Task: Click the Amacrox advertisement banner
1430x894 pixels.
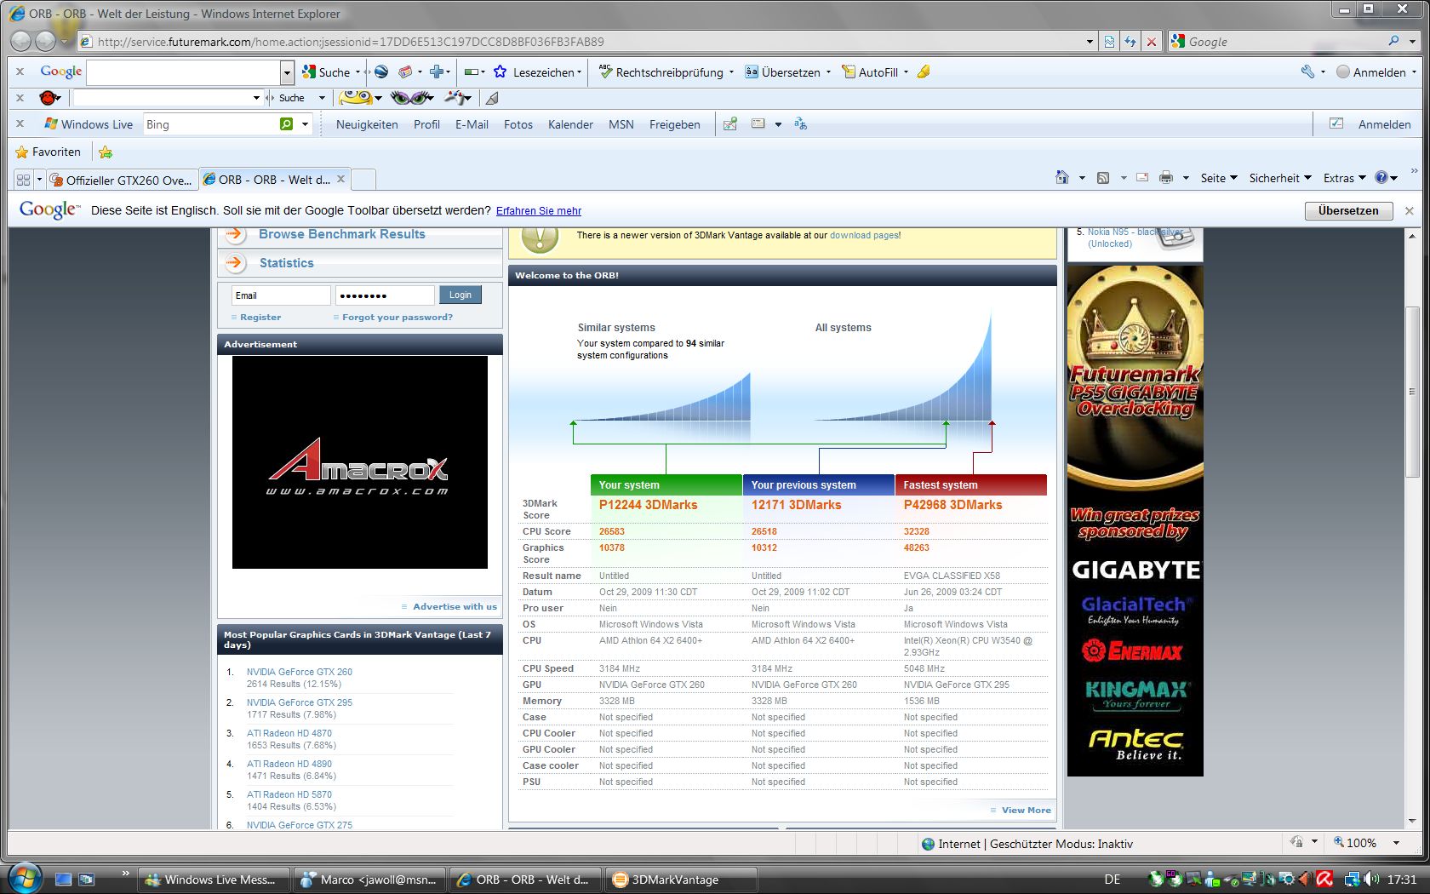Action: 360,462
